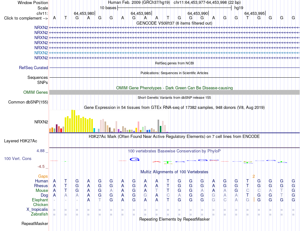This screenshot has height=231, width=300.
Task: Click the 'Click to complement -->' label
Action: tap(26, 18)
